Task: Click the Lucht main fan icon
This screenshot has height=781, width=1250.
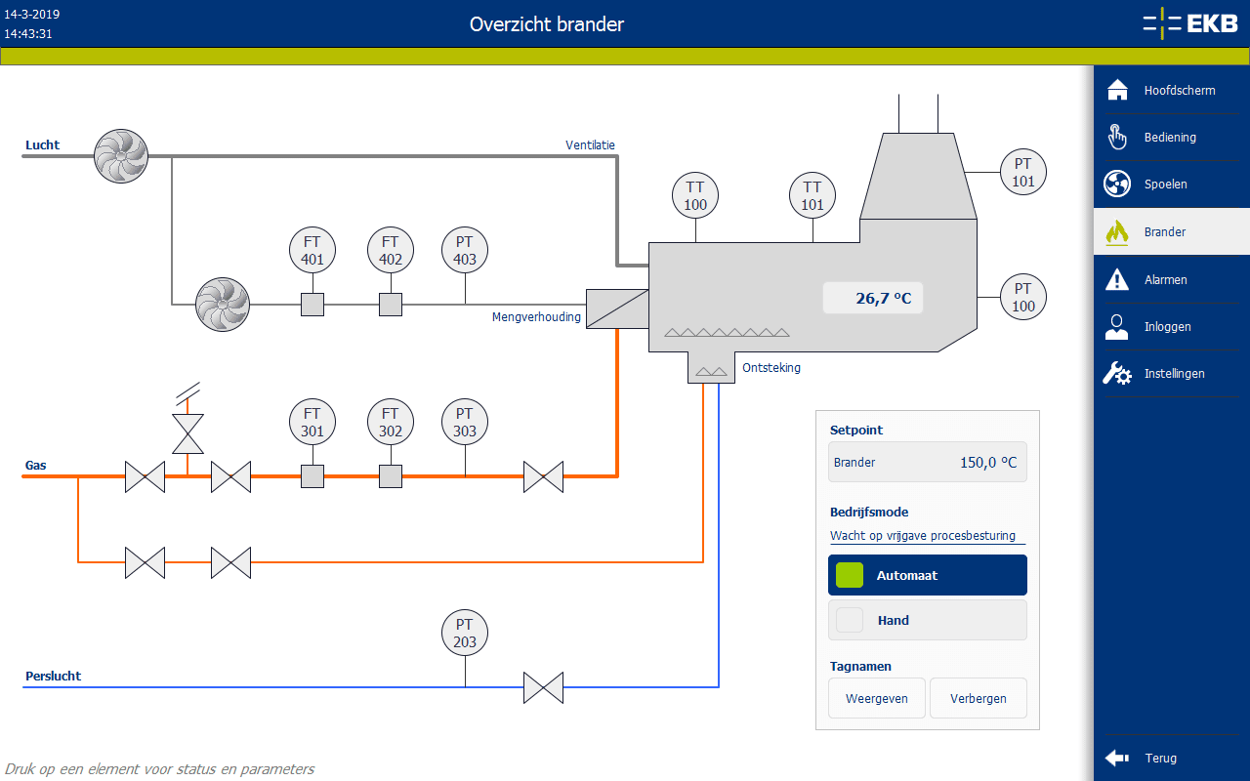Action: point(120,155)
